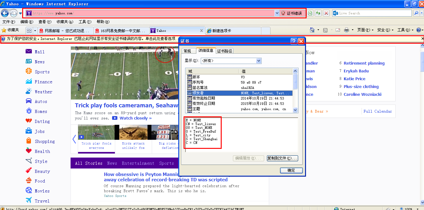Switch to the 163网易免费邮 tab

coord(121,31)
